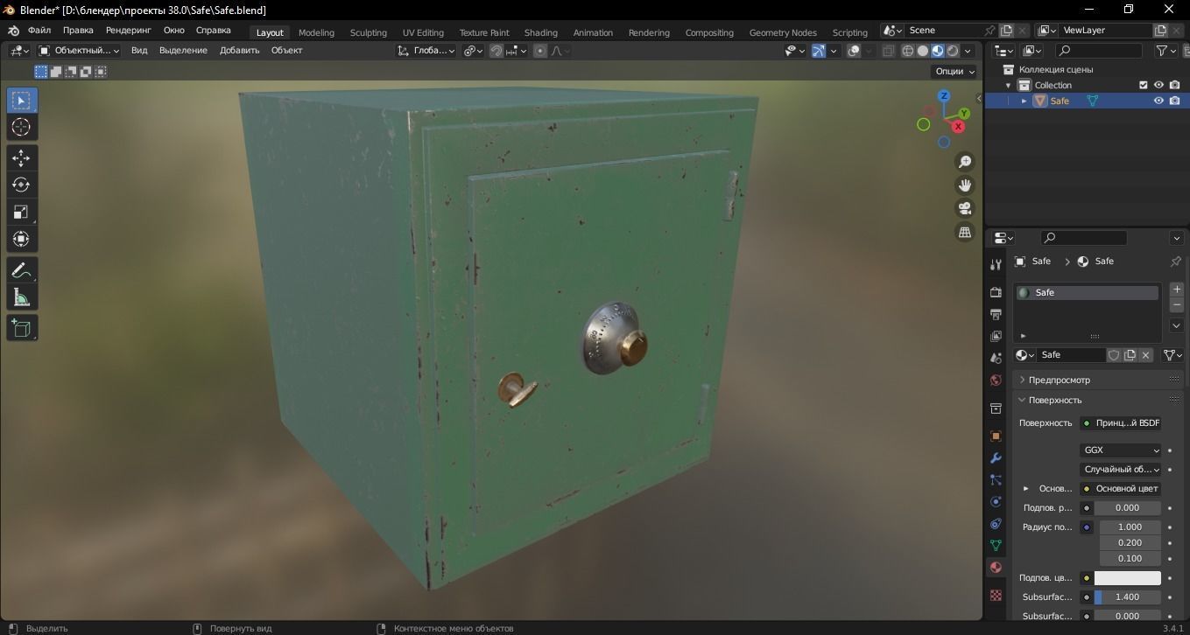Switch perspective/orthographic with the grid icon
The width and height of the screenshot is (1190, 635).
point(965,233)
